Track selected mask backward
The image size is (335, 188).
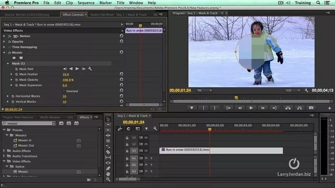coord(71,69)
